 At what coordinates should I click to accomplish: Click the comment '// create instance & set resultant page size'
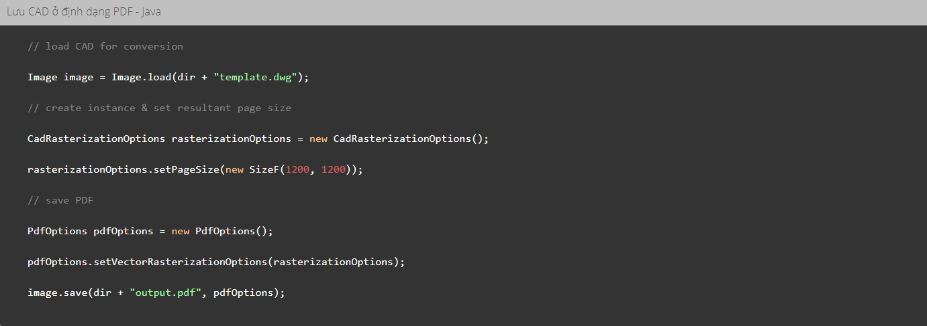tap(159, 108)
